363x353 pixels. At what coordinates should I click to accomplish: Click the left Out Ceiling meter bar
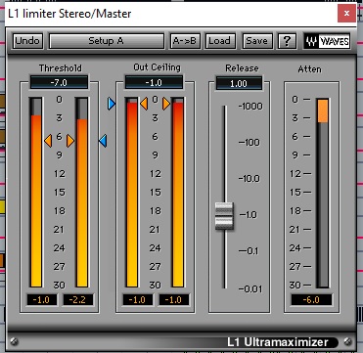click(132, 193)
